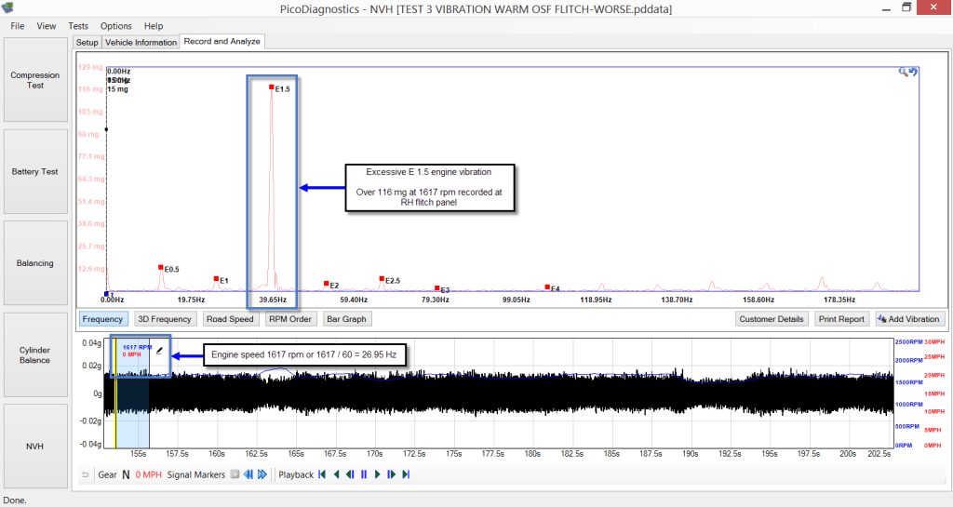
Task: Jump to the previous signal marker
Action: [x=248, y=474]
